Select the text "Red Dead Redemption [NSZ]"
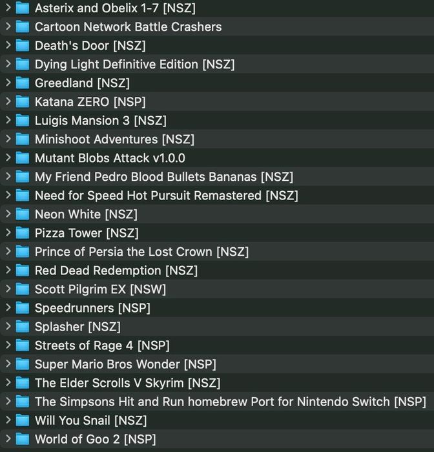Image resolution: width=434 pixels, height=452 pixels. (x=116, y=271)
